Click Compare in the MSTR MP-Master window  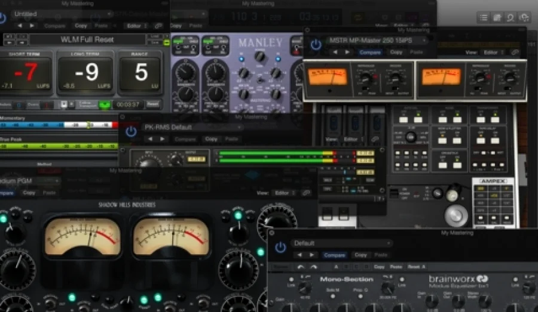(370, 52)
